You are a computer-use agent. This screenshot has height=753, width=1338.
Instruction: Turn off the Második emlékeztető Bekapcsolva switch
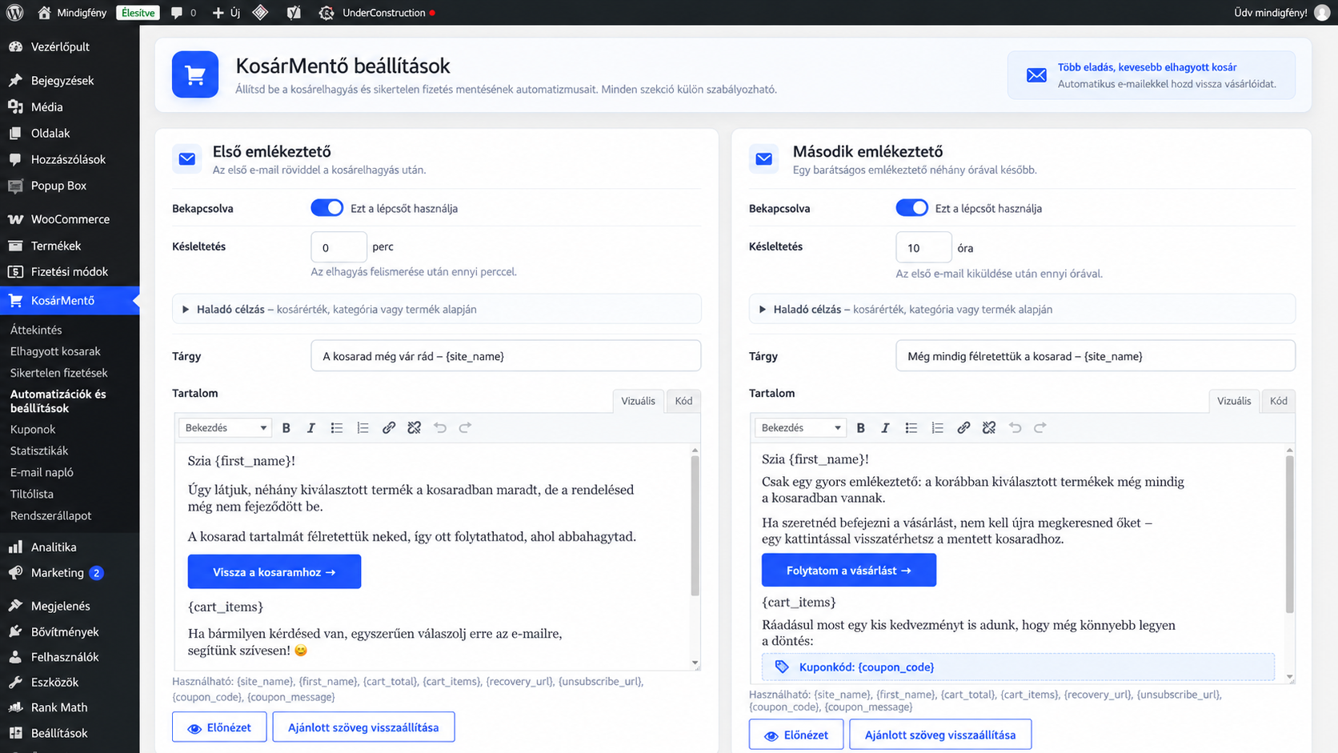(x=911, y=208)
